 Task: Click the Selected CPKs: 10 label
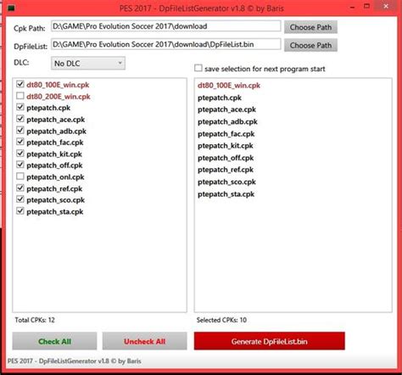pyautogui.click(x=221, y=320)
